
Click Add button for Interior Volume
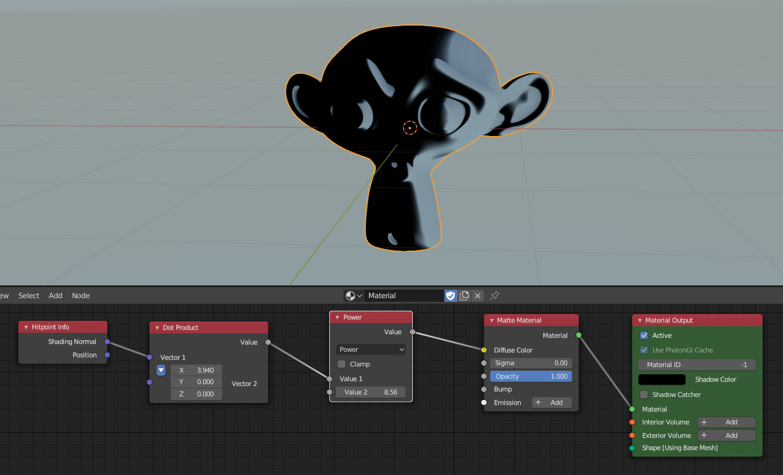(x=726, y=422)
